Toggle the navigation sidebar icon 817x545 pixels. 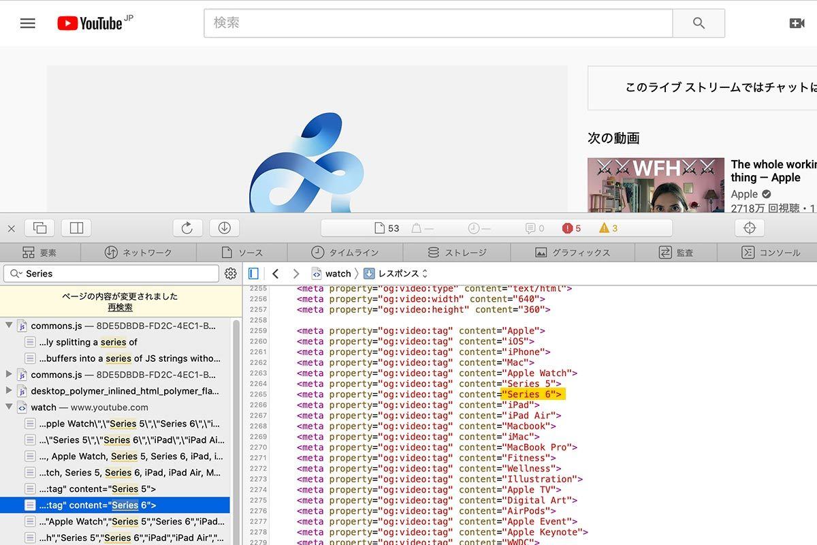pos(253,273)
